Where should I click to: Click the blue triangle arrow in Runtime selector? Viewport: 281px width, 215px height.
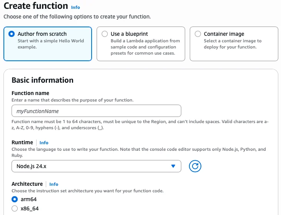click(x=173, y=166)
